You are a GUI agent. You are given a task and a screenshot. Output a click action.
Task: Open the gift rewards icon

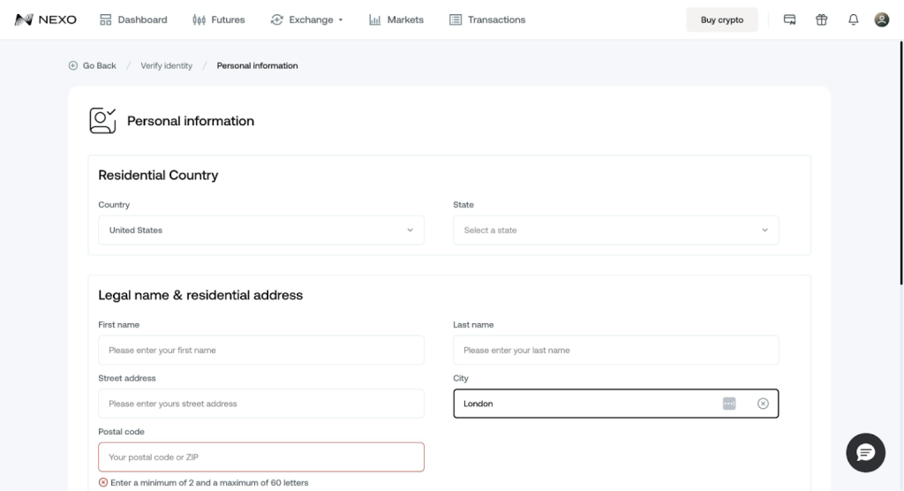tap(821, 19)
